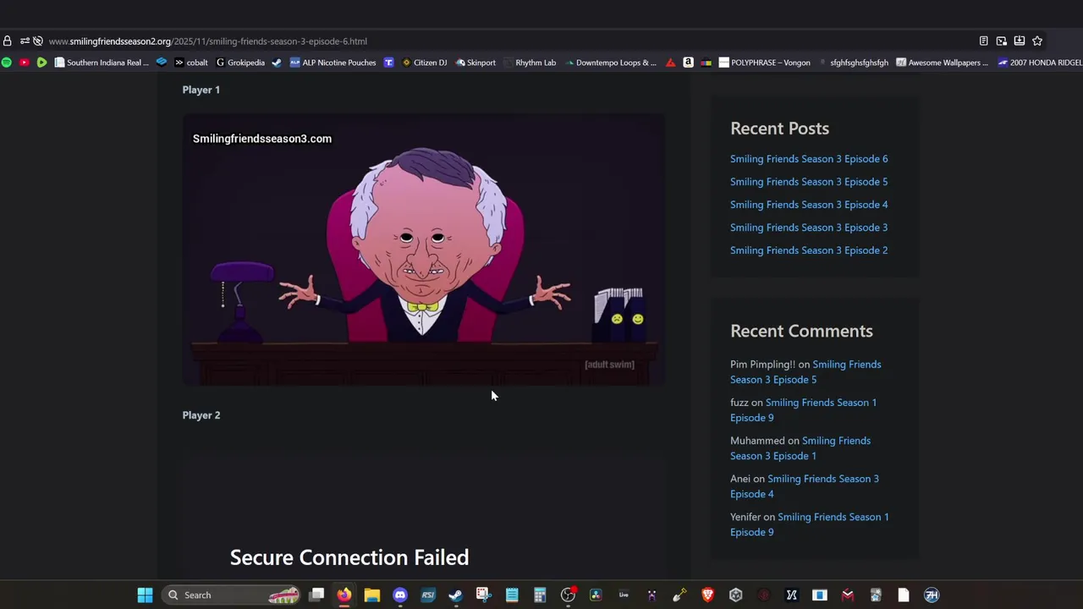Open Smiling Friends Season 3 Episode 2 post

click(x=809, y=250)
